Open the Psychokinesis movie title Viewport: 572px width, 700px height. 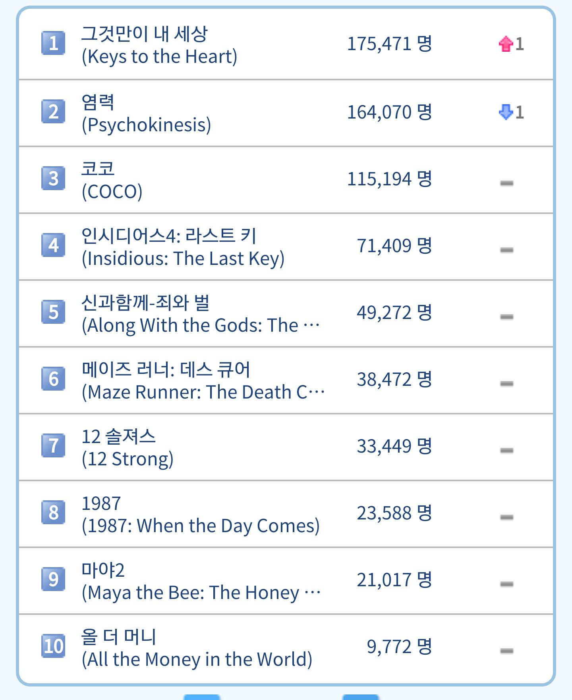point(146,113)
